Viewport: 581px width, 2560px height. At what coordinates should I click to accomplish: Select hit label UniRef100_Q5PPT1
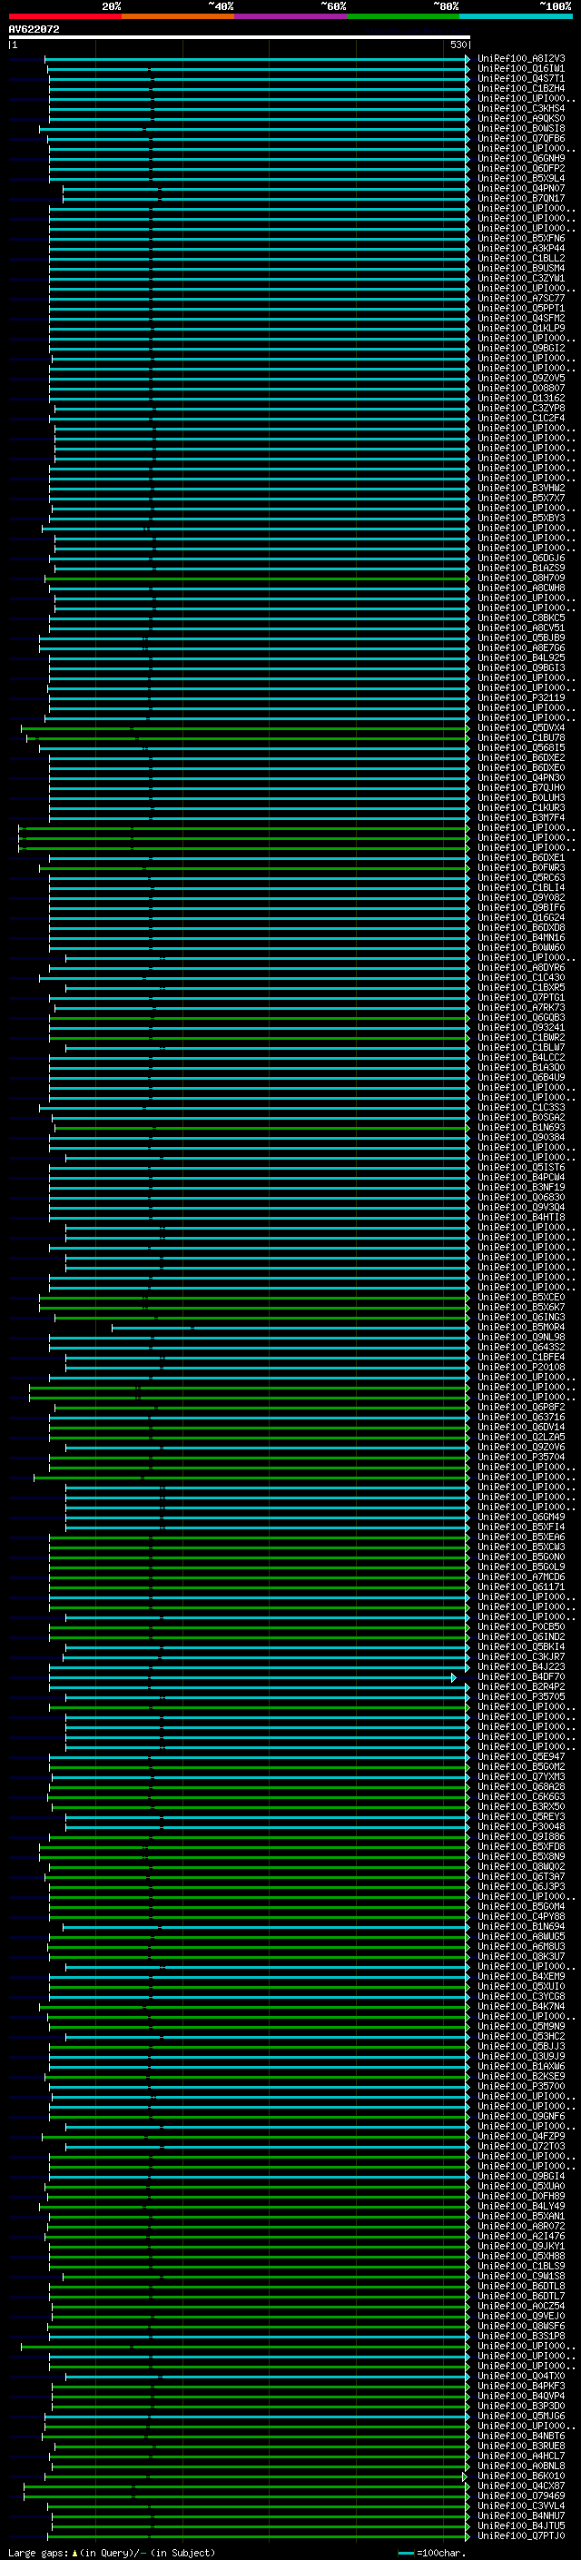[520, 308]
